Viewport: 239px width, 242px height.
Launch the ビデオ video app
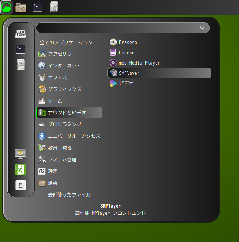(160, 83)
